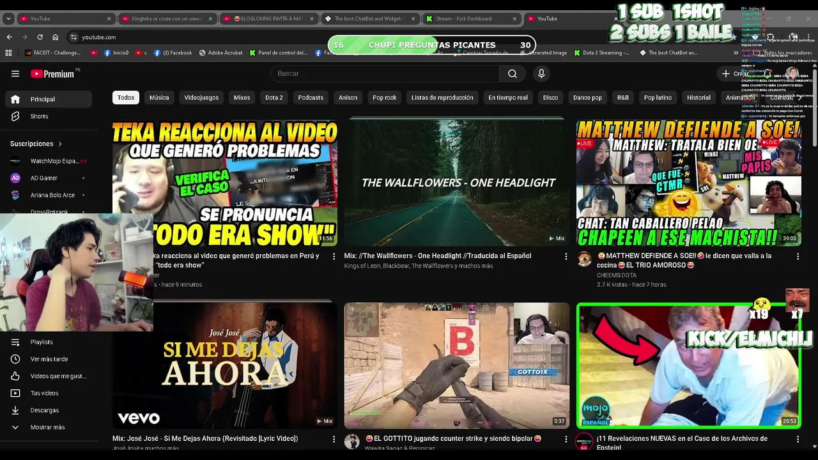Viewport: 818px width, 460px height.
Task: Select the Pop latino filter chip
Action: point(658,98)
